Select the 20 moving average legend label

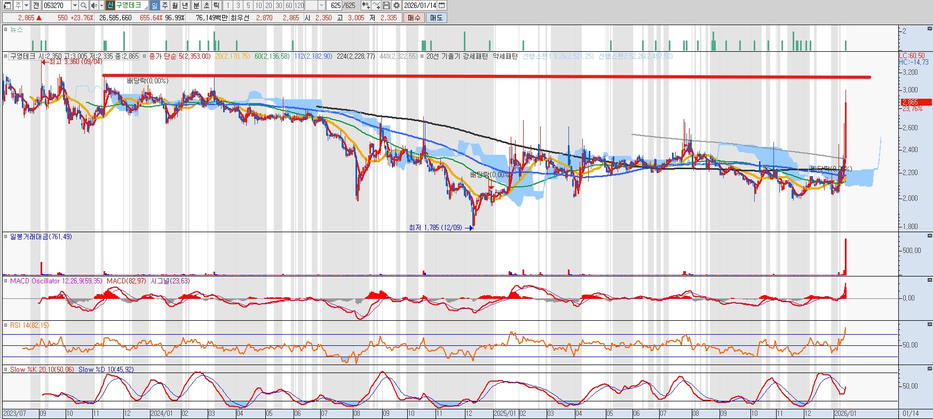pos(232,56)
